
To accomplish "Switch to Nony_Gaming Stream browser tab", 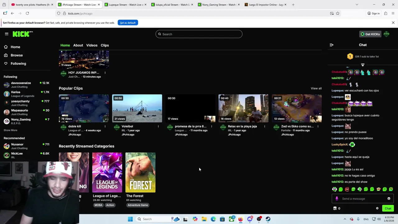I will (218, 5).
